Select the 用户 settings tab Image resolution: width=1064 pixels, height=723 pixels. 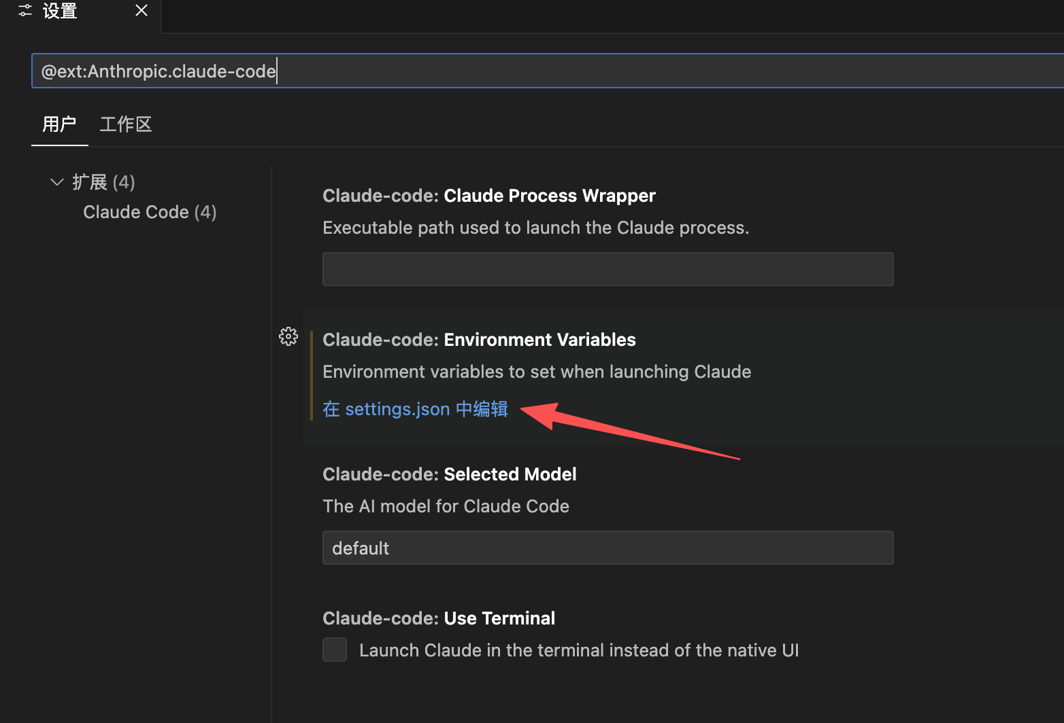coord(59,124)
